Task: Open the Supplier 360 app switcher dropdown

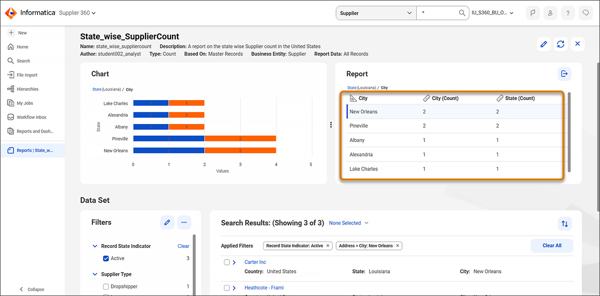Action: pyautogui.click(x=77, y=13)
